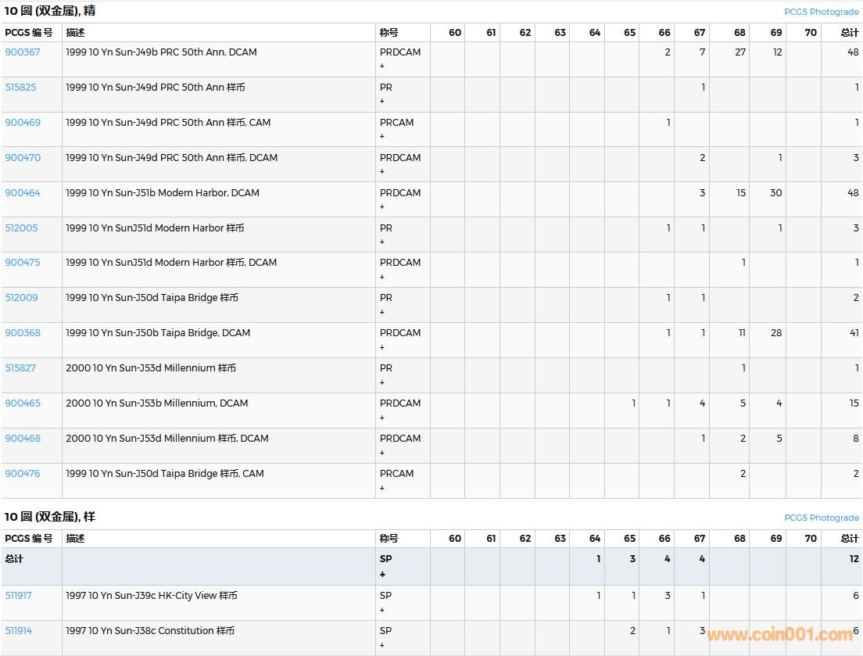Image resolution: width=863 pixels, height=656 pixels.
Task: Open the 900368 Taipa Bridge DCAM link
Action: [x=23, y=333]
